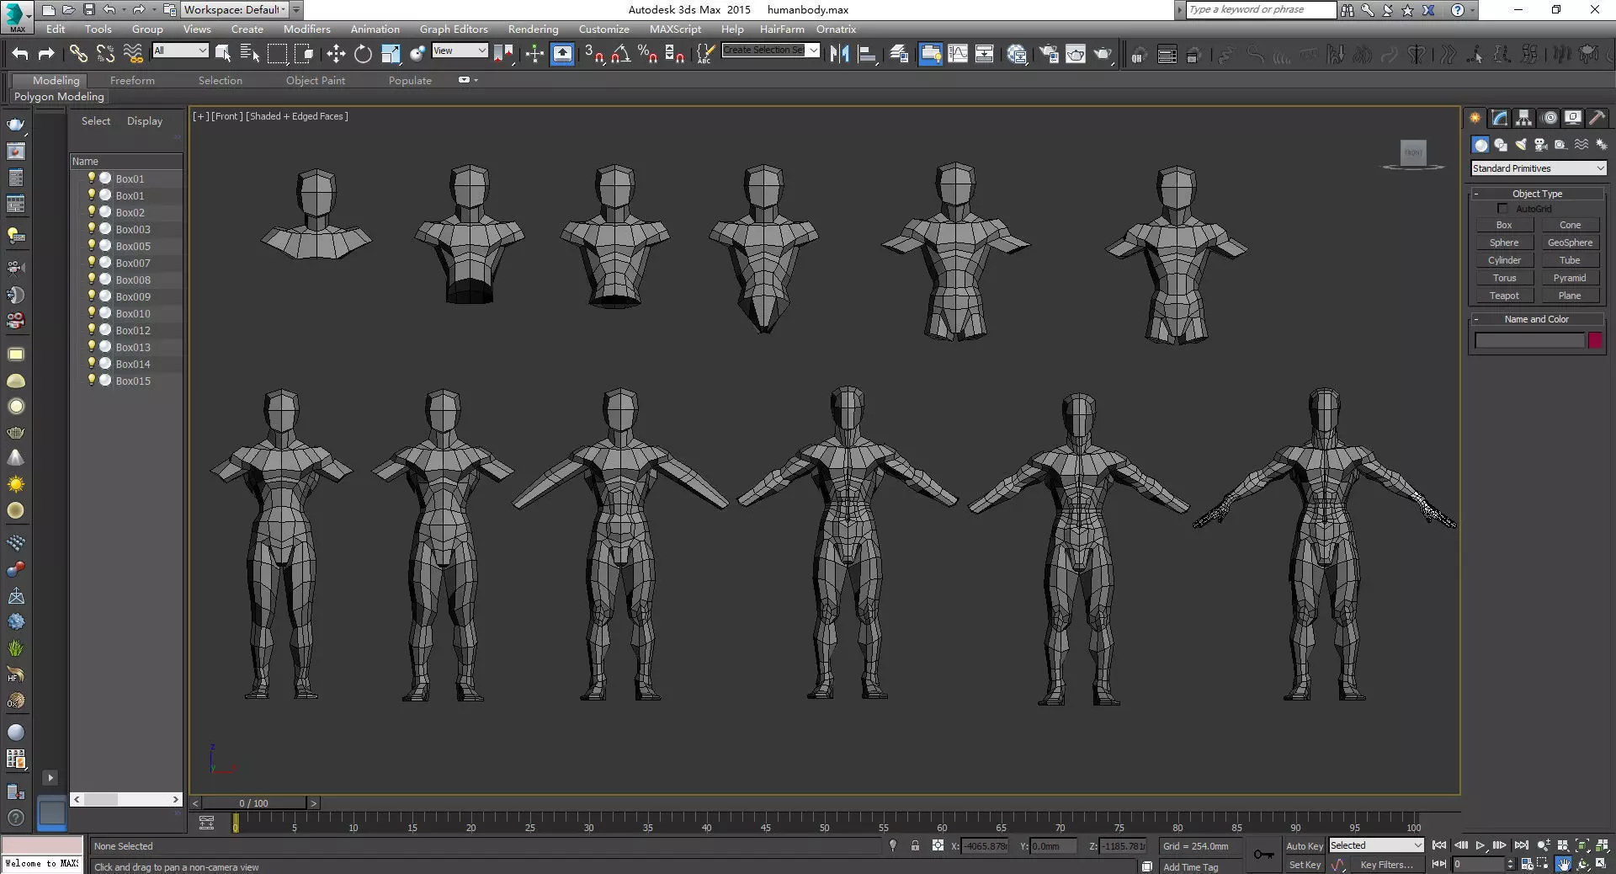Toggle Angle Snap
Screen dimensions: 1616x874
tap(621, 54)
